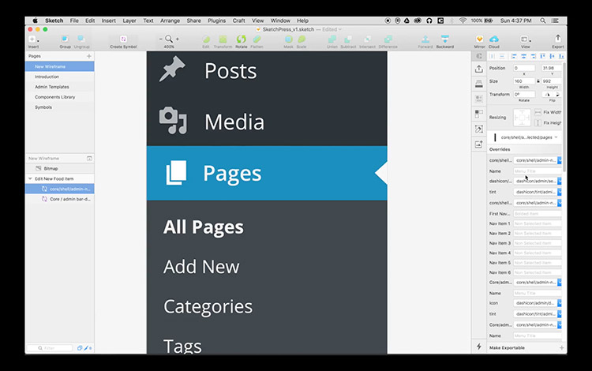This screenshot has height=371, width=592.
Task: Align layers to top edge
Action: tap(542, 56)
